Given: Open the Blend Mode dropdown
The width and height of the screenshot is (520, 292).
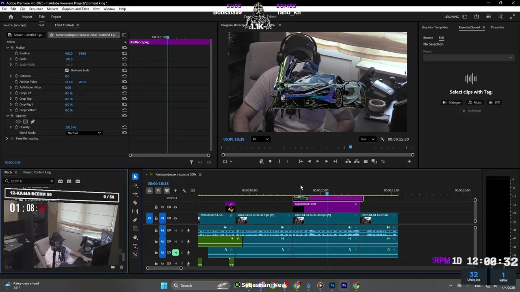Looking at the screenshot, I should pyautogui.click(x=84, y=133).
